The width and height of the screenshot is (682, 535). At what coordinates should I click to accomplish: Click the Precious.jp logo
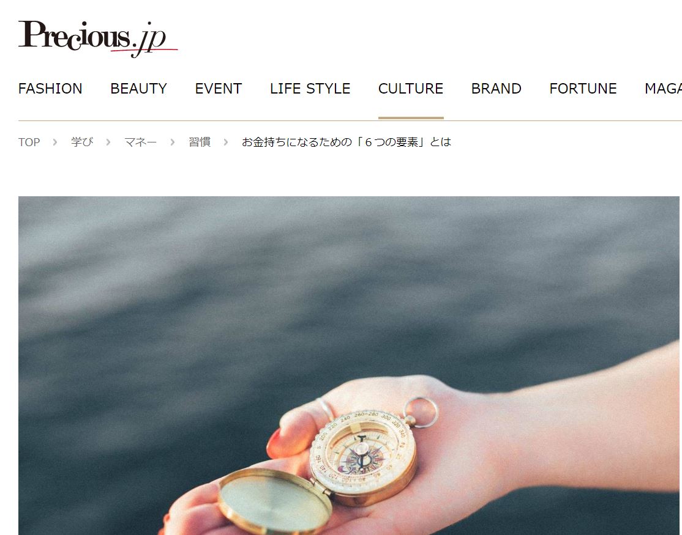tap(98, 39)
